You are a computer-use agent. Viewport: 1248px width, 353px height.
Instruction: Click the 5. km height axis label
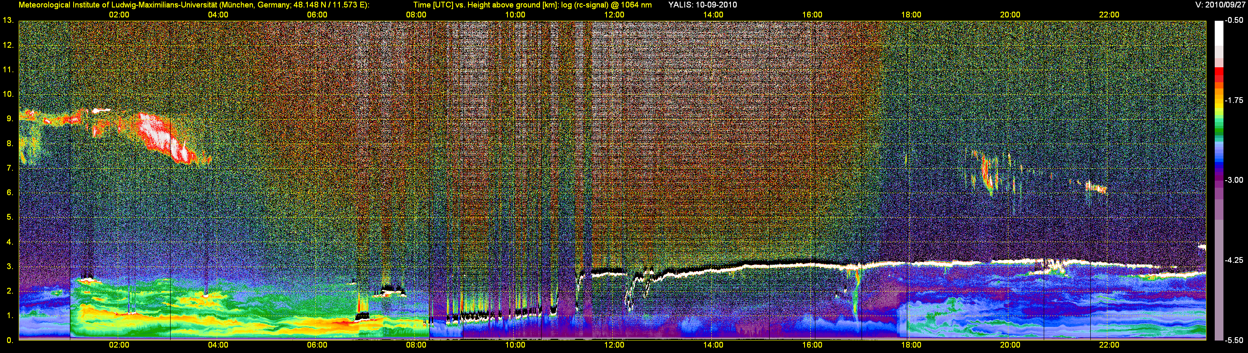click(x=10, y=217)
